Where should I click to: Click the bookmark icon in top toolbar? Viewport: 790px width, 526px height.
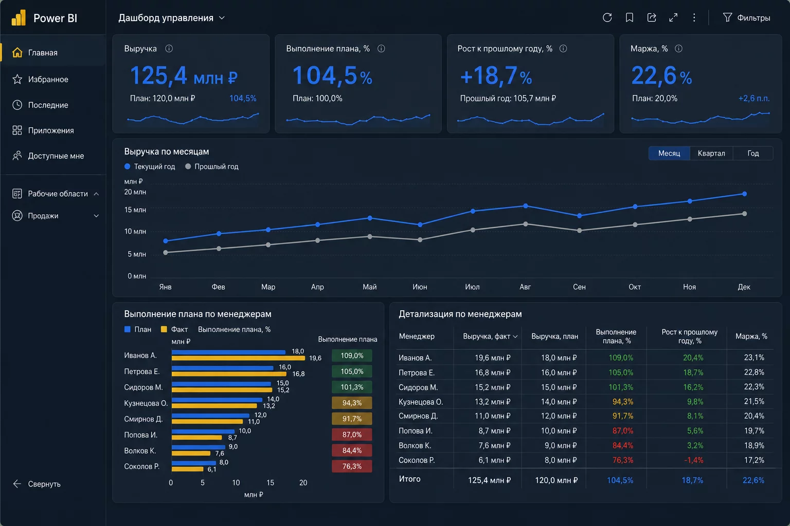630,17
